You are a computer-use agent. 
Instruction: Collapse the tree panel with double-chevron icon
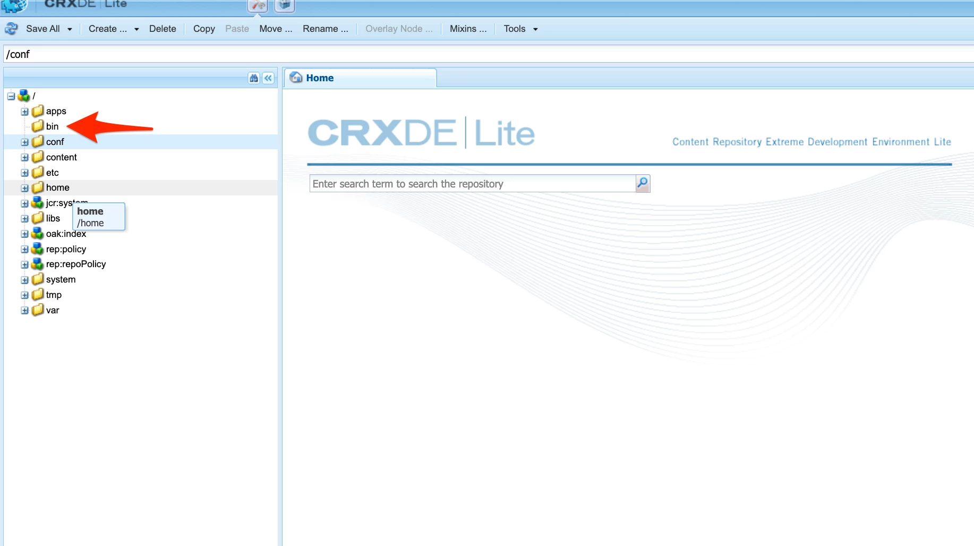268,78
